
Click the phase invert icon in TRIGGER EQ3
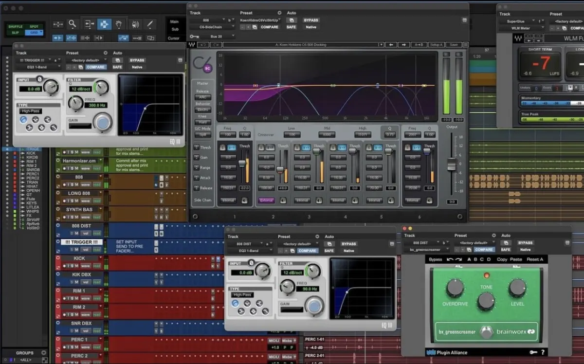point(39,79)
